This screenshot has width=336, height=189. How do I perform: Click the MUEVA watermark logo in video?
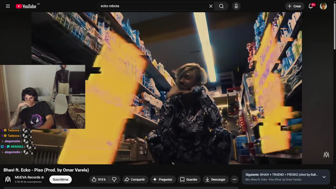coord(326,155)
